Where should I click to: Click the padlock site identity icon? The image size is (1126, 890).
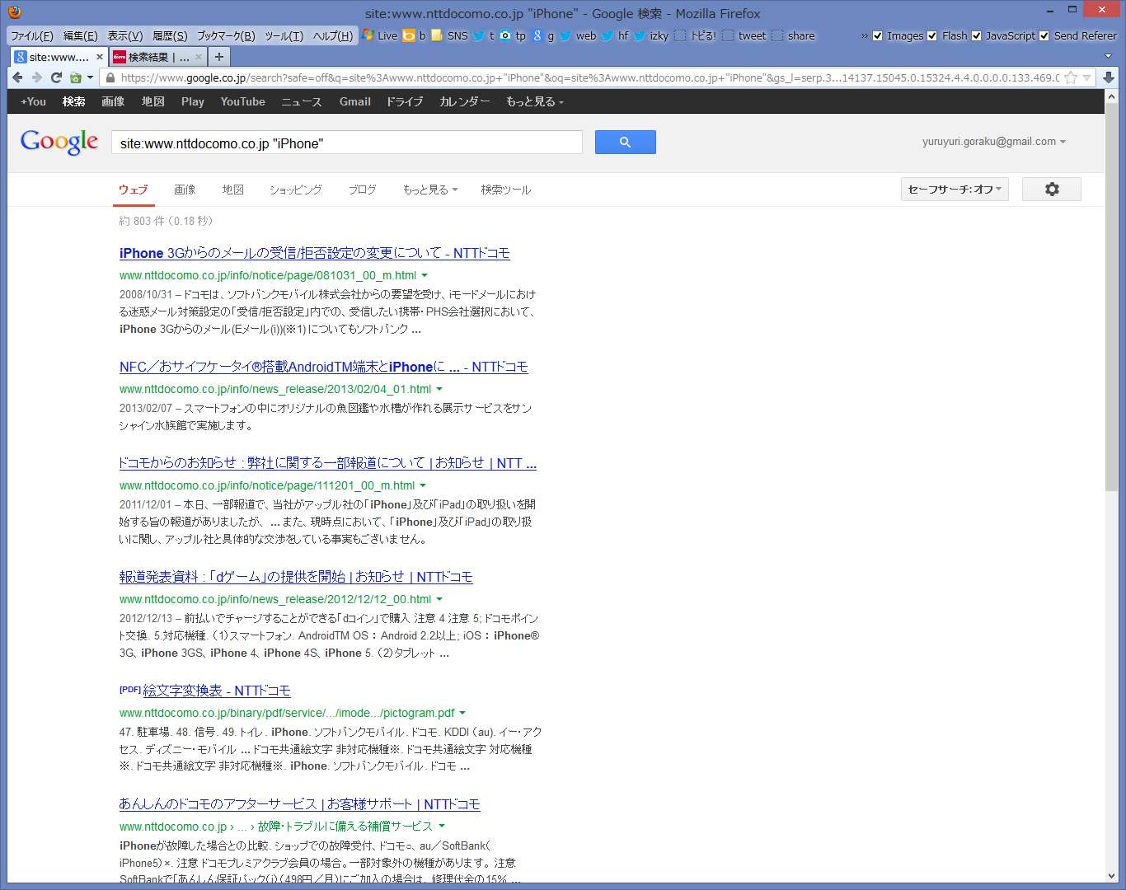(110, 77)
